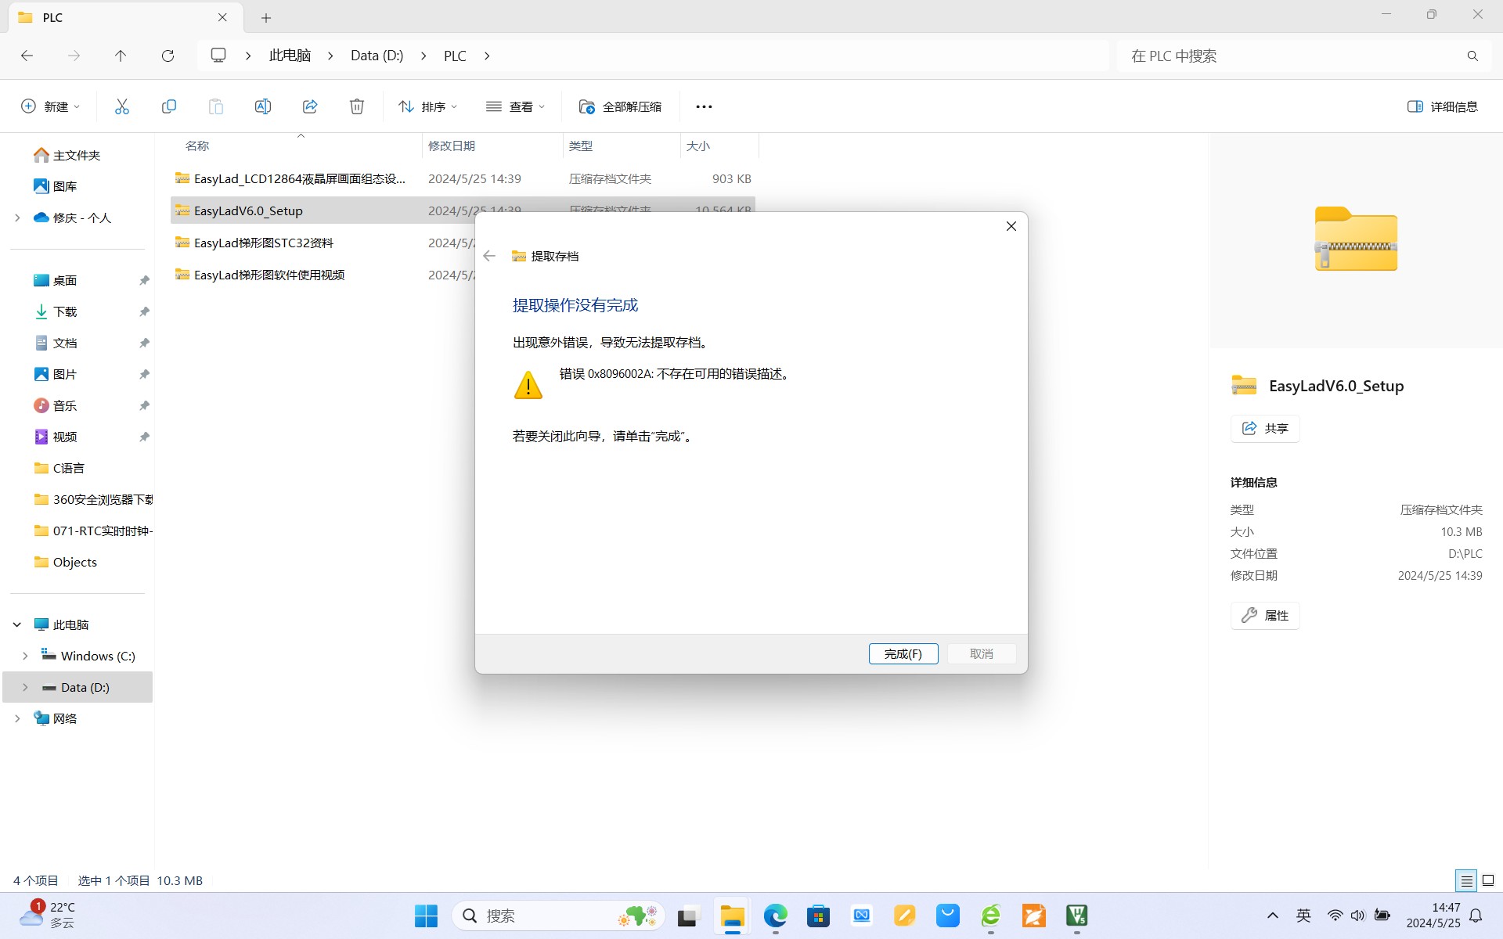The height and width of the screenshot is (939, 1503).
Task: Expand Windows (C:) drive node
Action: click(x=25, y=656)
